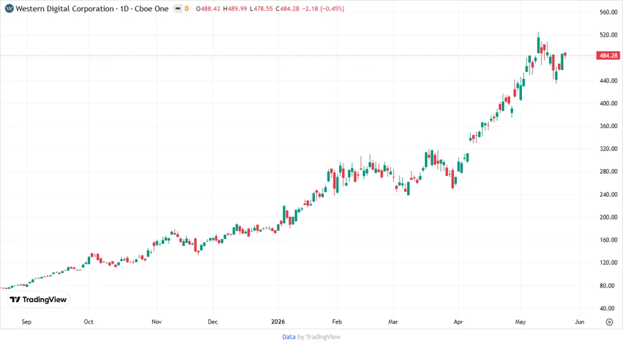Click the Apr label on time axis
The image size is (623, 345).
458,321
